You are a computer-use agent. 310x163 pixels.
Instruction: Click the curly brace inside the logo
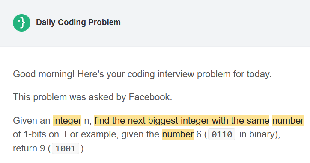click(23, 23)
